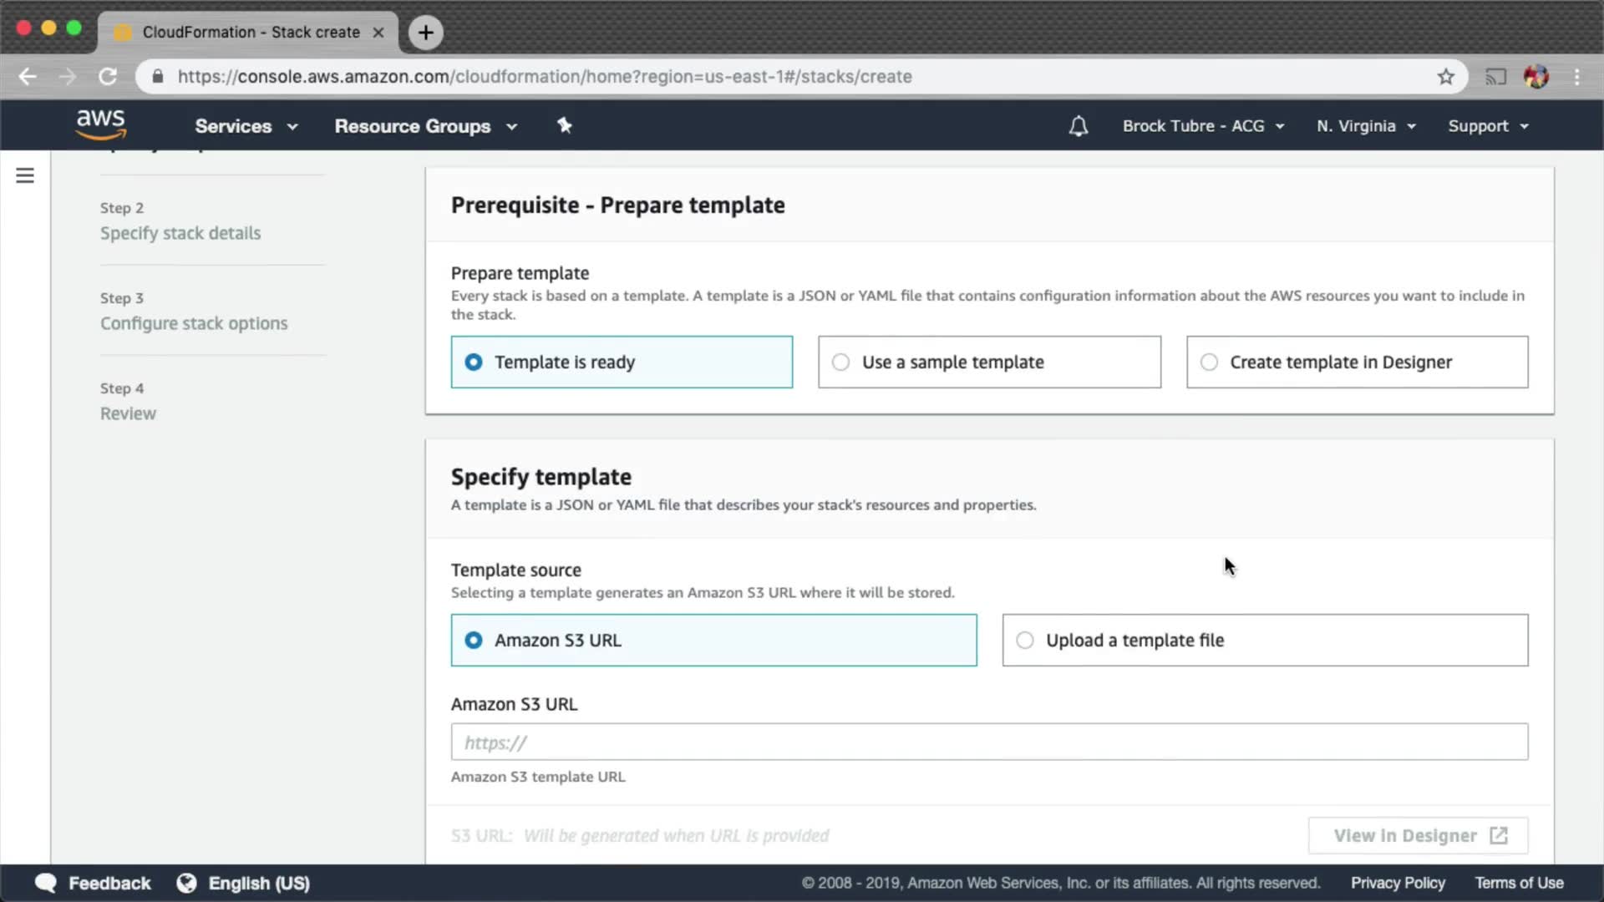Reload the page with refresh icon

click(x=108, y=77)
